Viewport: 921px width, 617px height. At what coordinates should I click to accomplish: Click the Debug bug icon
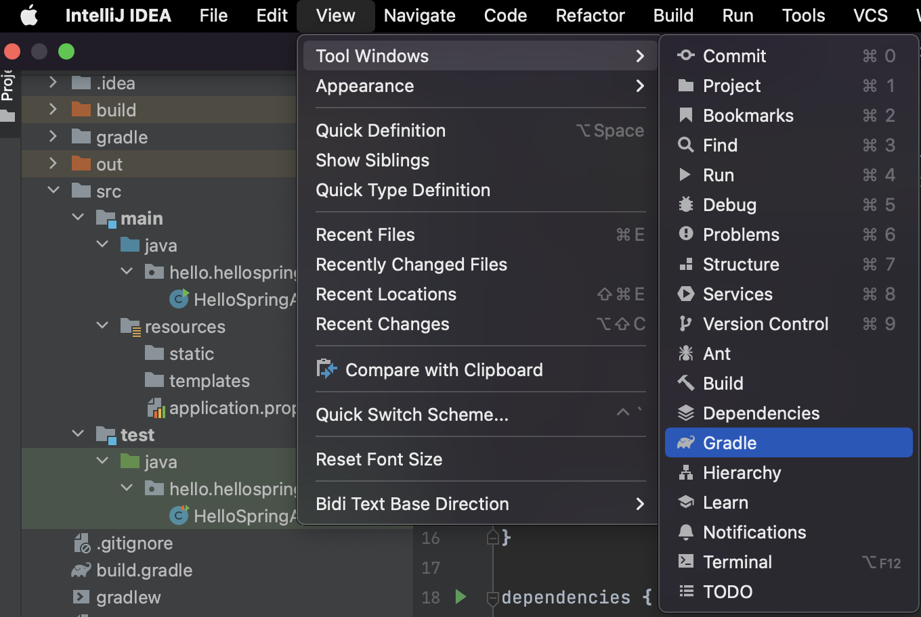coord(686,205)
